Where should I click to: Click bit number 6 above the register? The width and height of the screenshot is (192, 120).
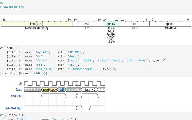point(152,19)
